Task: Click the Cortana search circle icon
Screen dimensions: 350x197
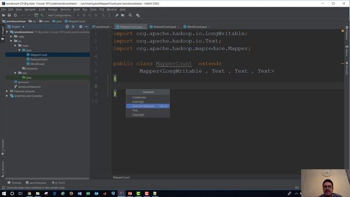Action: 12,193
